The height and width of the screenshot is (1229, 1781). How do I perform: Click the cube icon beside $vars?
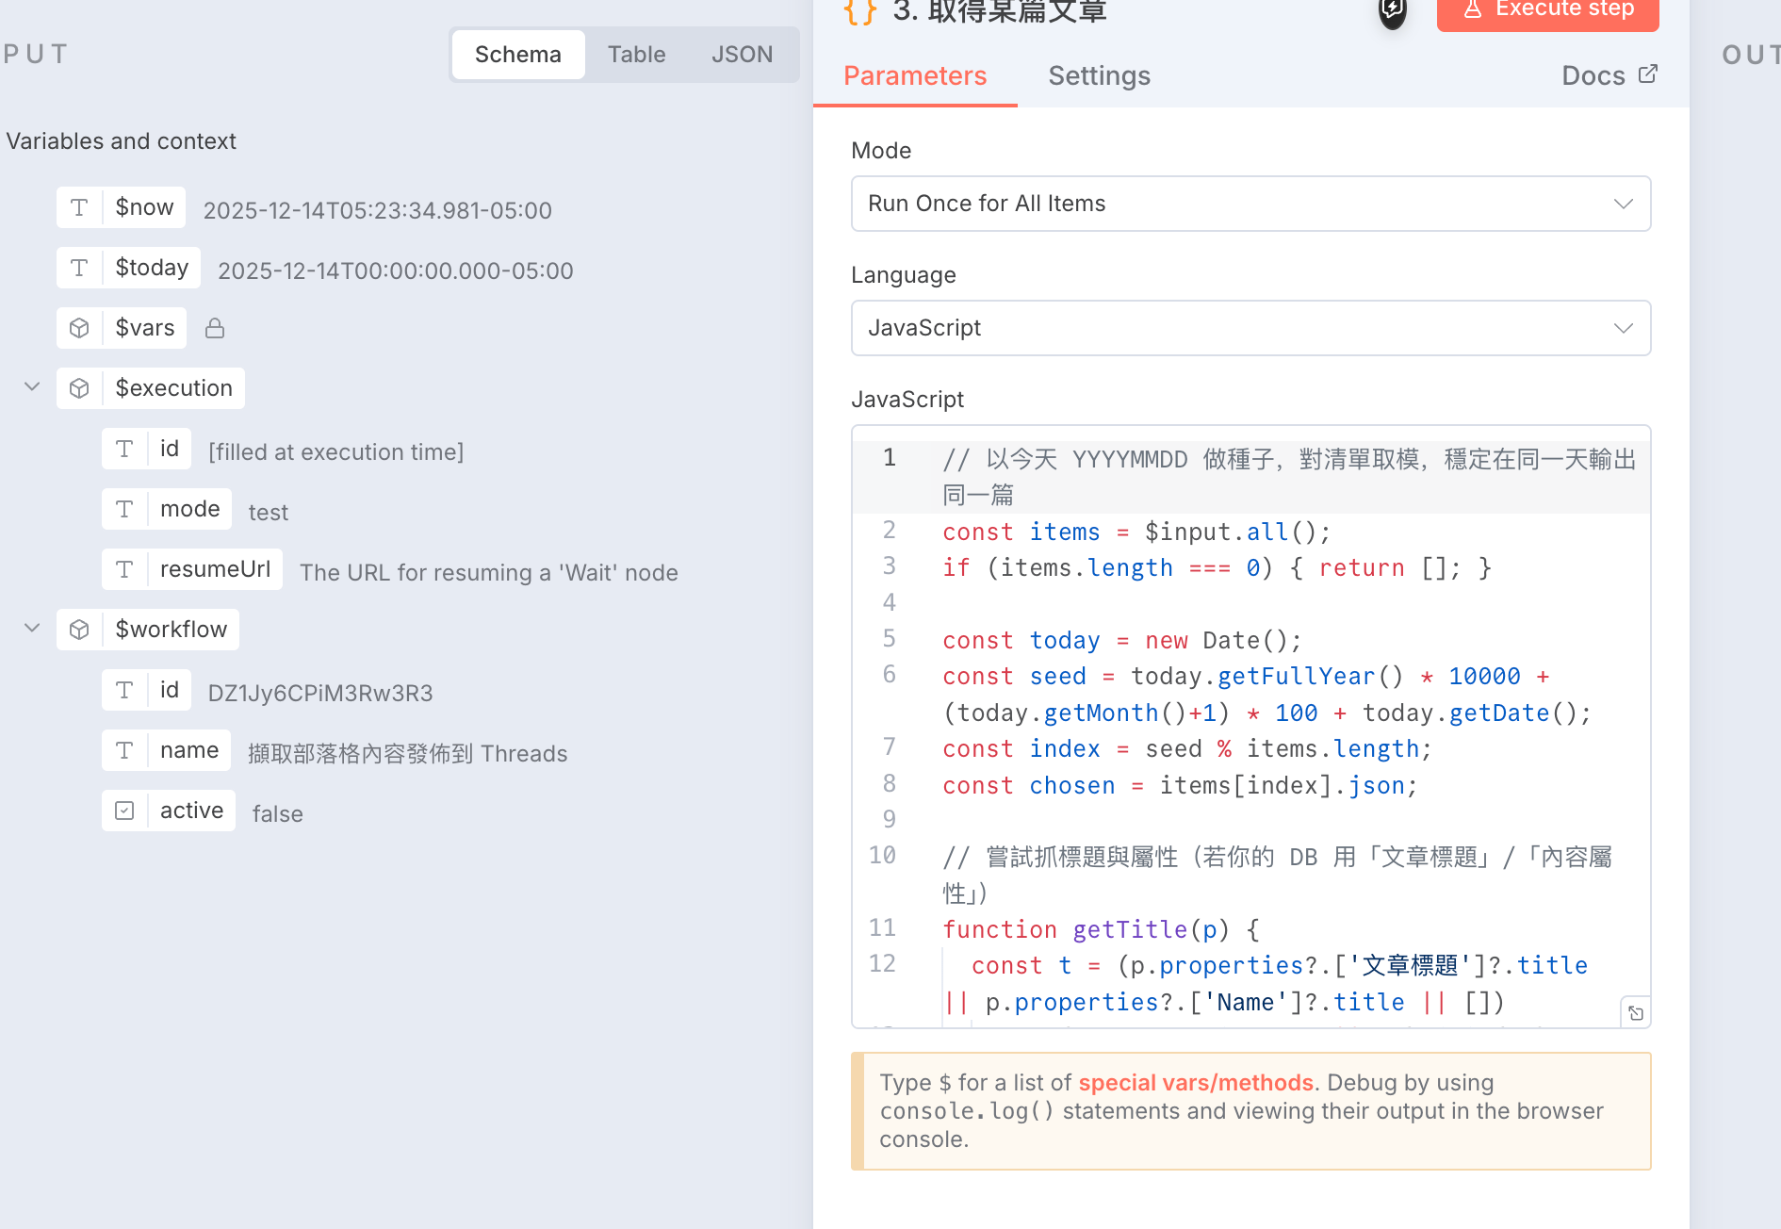[80, 328]
